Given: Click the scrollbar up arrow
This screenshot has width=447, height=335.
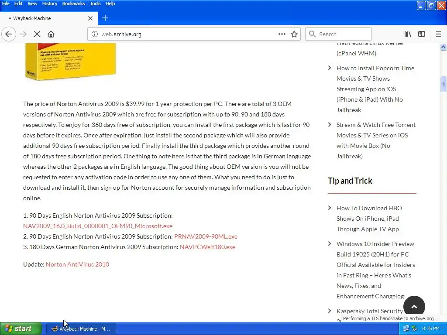Looking at the screenshot, I should point(443,47).
